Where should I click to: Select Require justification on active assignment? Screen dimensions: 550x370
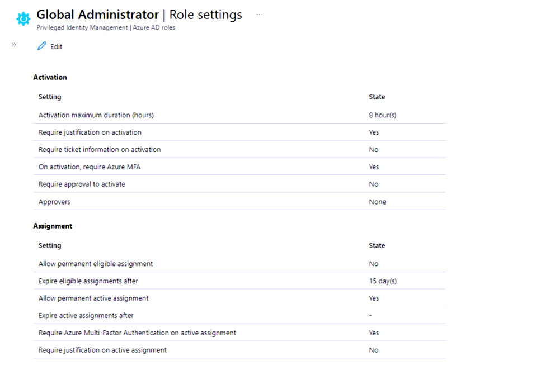pos(102,350)
